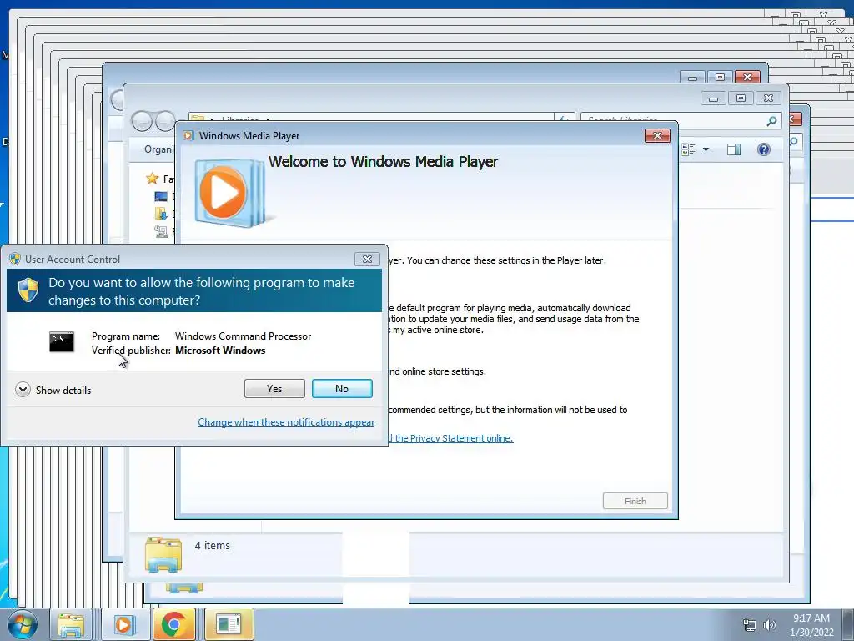Open the change view dropdown arrow in Explorer
Image resolution: width=854 pixels, height=641 pixels.
(706, 149)
